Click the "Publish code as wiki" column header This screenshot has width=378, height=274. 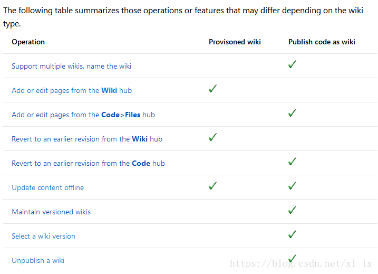(322, 42)
